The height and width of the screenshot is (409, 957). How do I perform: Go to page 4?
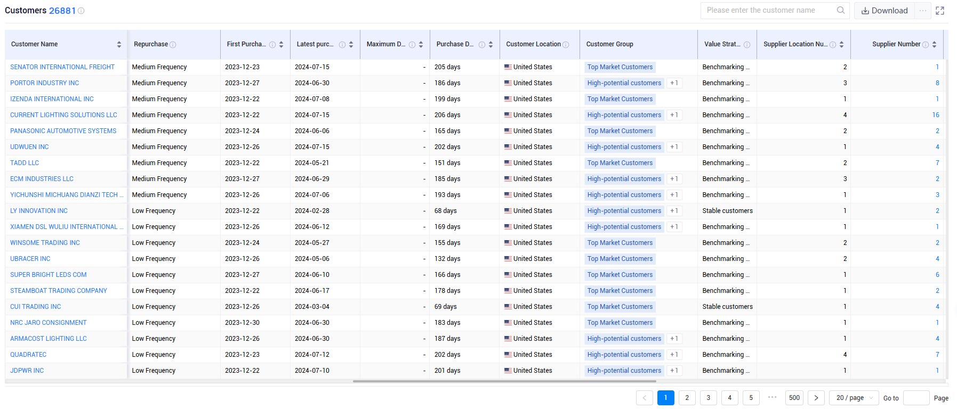click(x=730, y=398)
